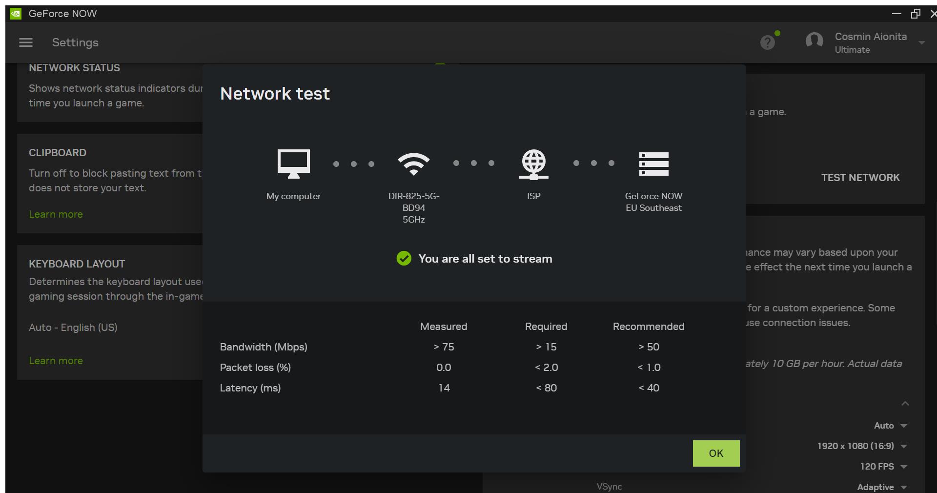The image size is (937, 493).
Task: Click the My computer label
Action: pyautogui.click(x=293, y=196)
